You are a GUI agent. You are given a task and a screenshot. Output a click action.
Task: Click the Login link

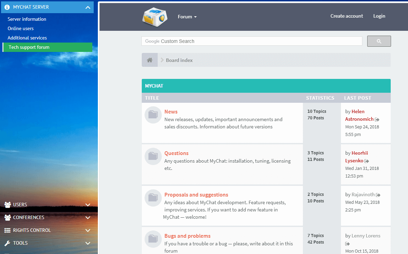click(x=379, y=16)
